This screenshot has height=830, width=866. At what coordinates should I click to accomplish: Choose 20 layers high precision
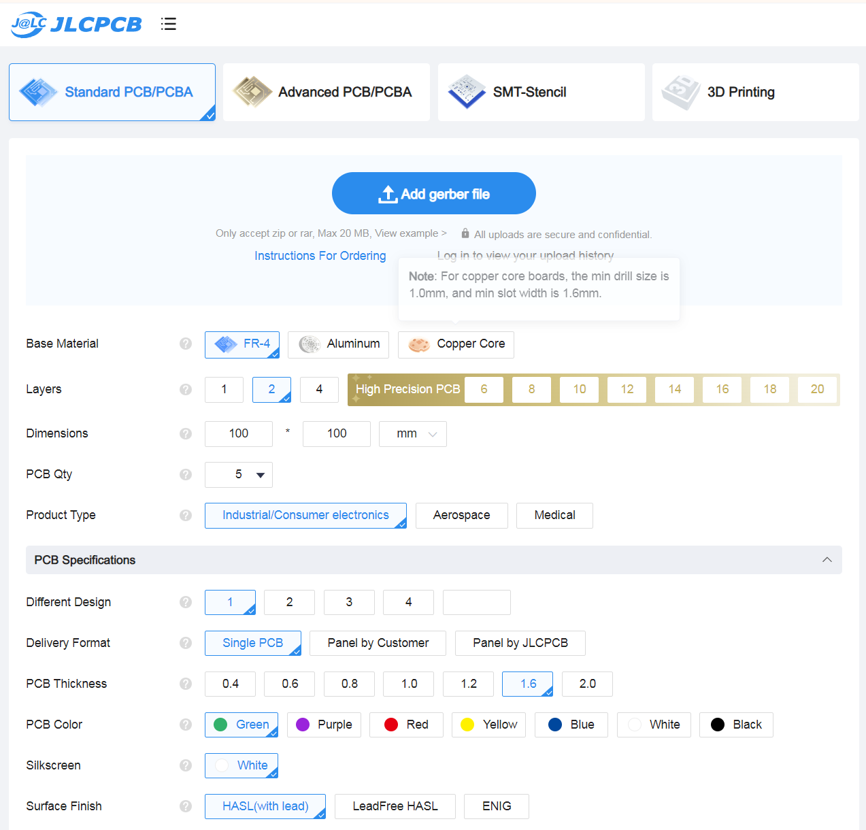pyautogui.click(x=817, y=390)
